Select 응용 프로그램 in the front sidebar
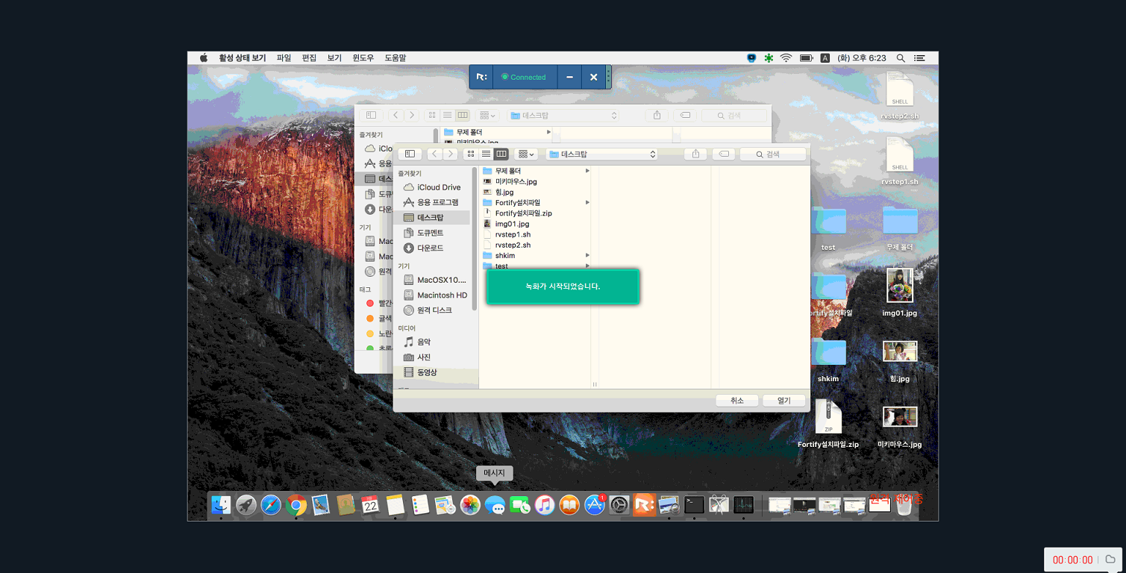Screen dimensions: 1126x573 click(437, 202)
